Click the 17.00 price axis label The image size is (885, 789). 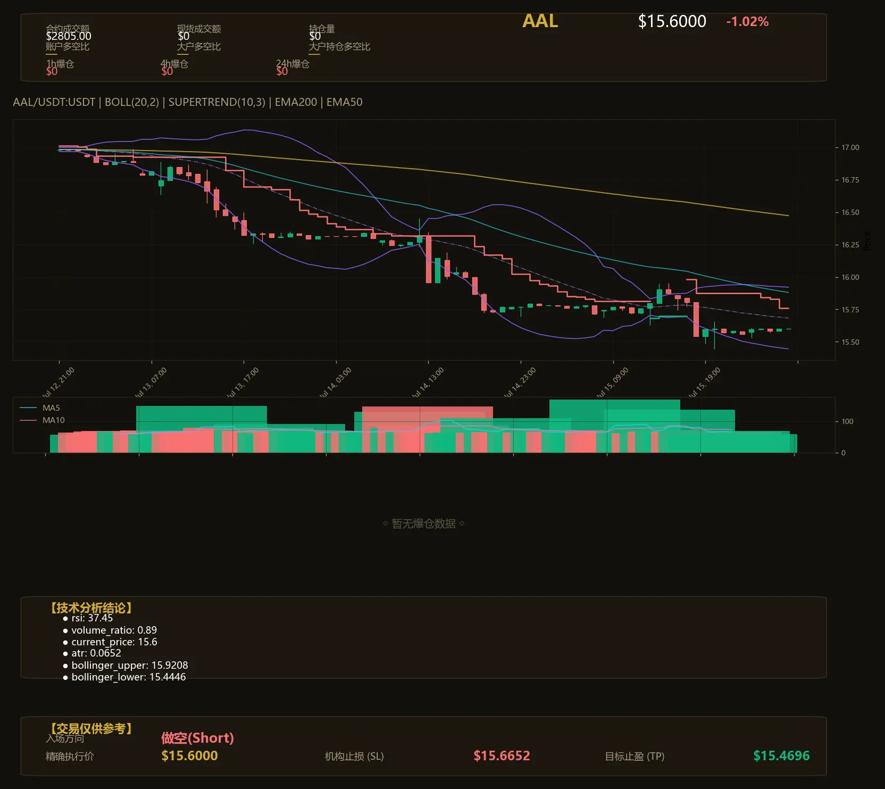pos(850,147)
